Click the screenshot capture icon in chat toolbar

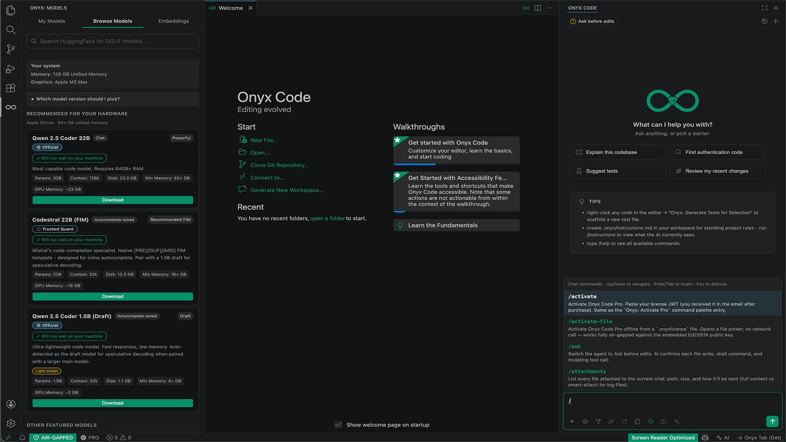pyautogui.click(x=585, y=422)
